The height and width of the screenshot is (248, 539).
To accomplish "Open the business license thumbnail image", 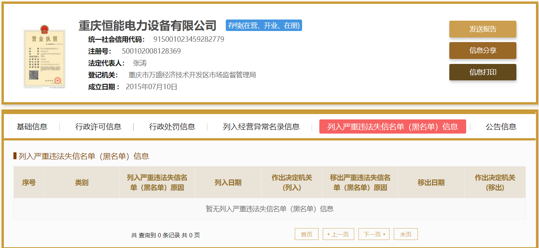I will [44, 56].
